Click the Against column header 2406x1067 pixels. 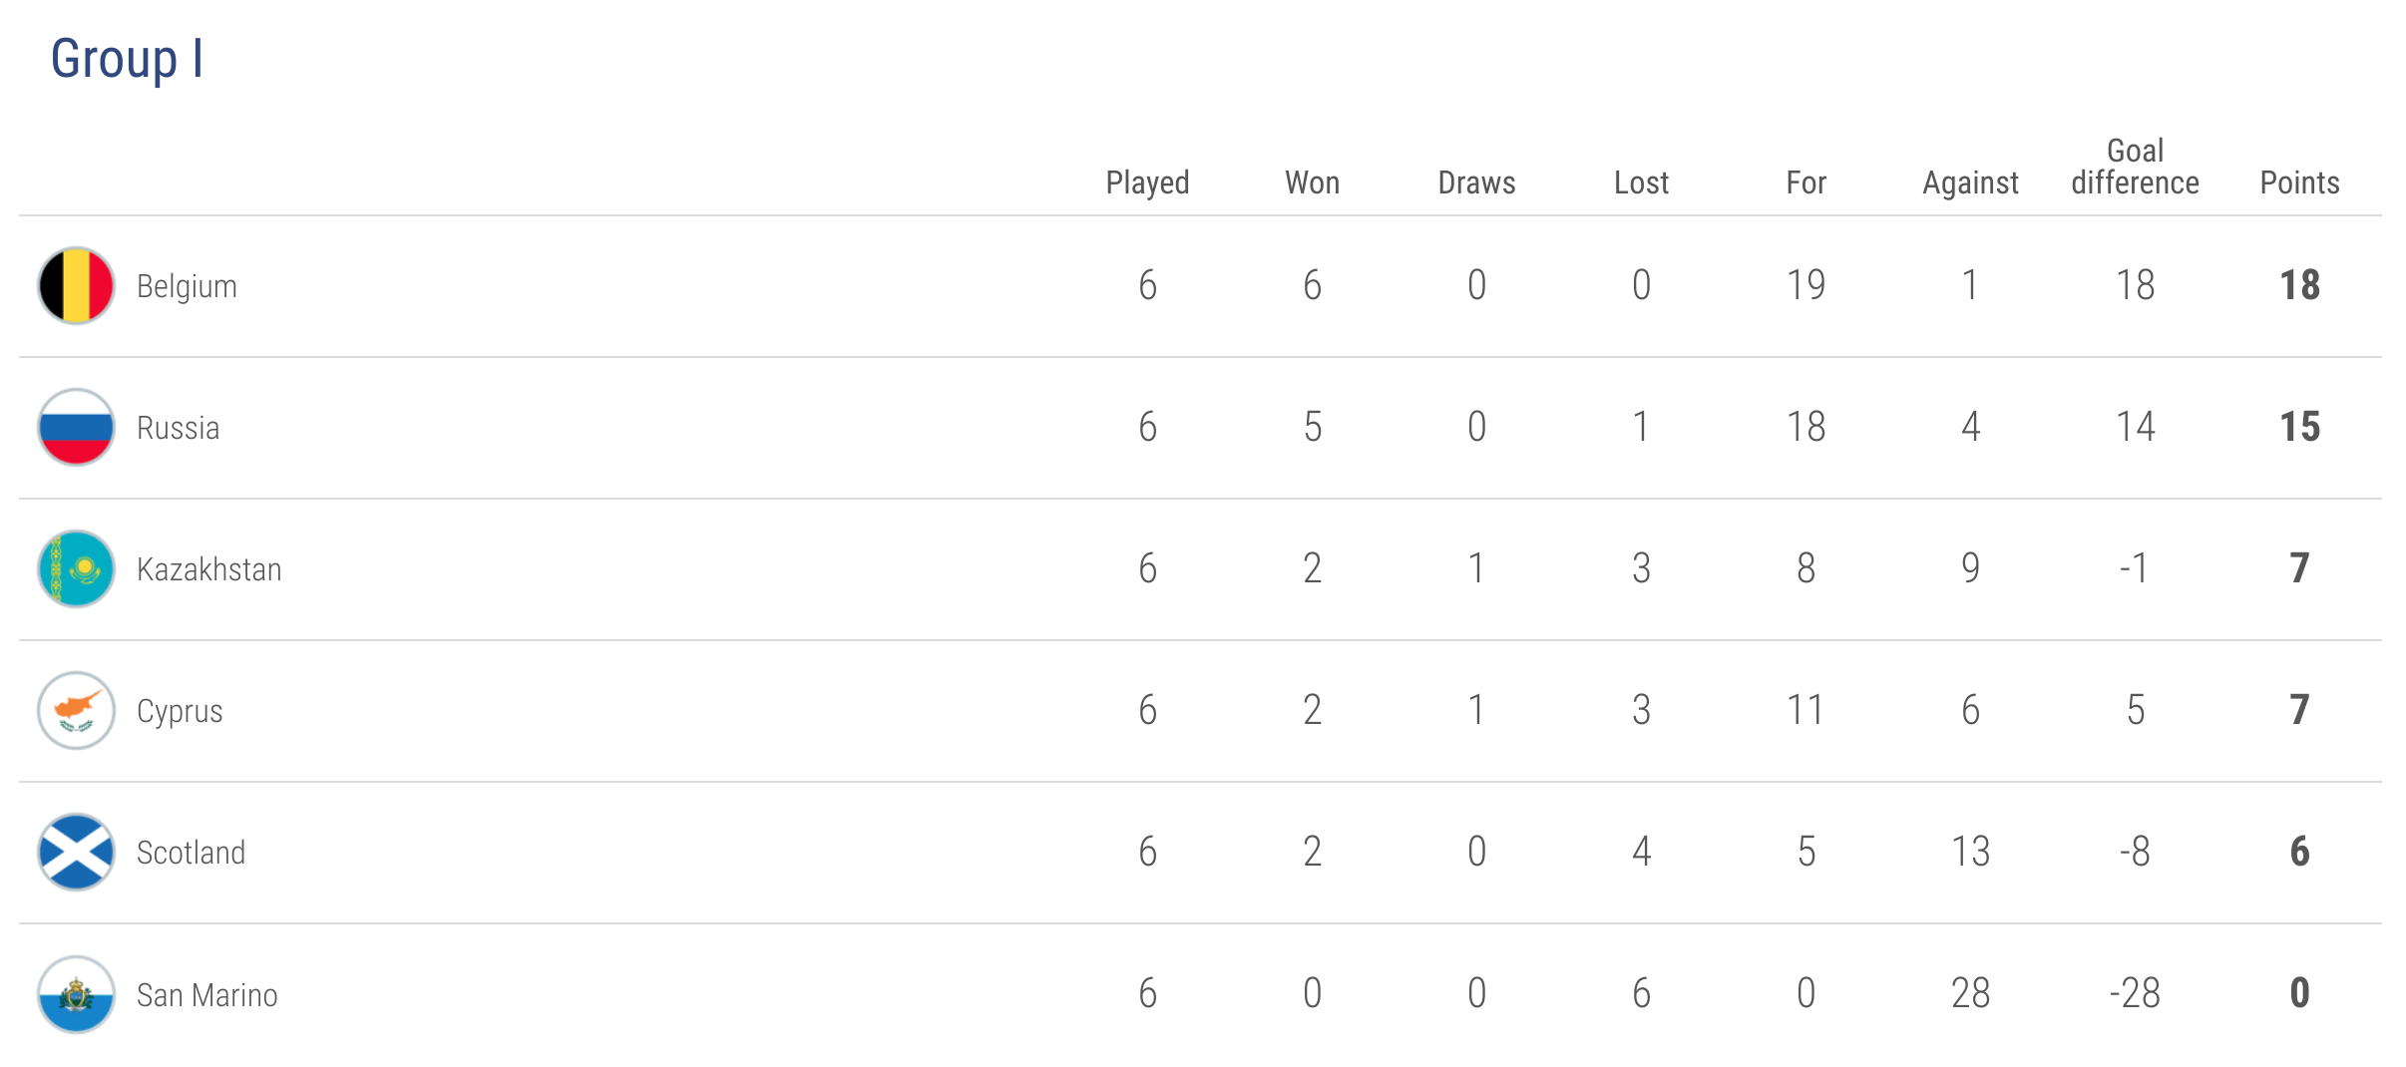1970,183
